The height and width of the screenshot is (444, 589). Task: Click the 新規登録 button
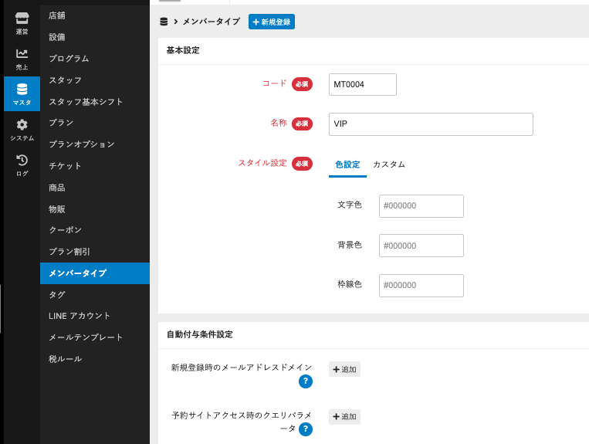[272, 22]
